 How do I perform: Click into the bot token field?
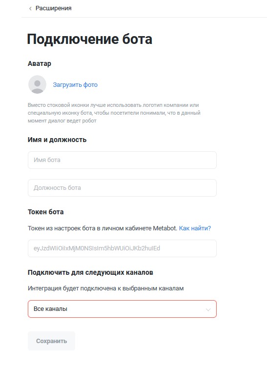pos(122,248)
